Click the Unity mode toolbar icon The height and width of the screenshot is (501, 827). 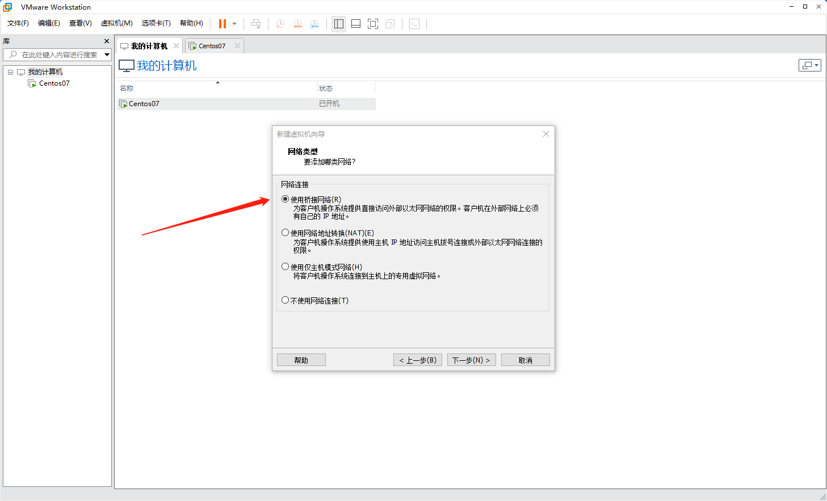[x=390, y=24]
